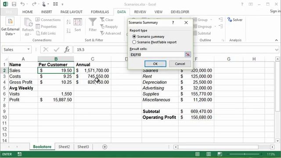Click the macro recording icon in status bar
This screenshot has width=281, height=158.
pos(19,154)
